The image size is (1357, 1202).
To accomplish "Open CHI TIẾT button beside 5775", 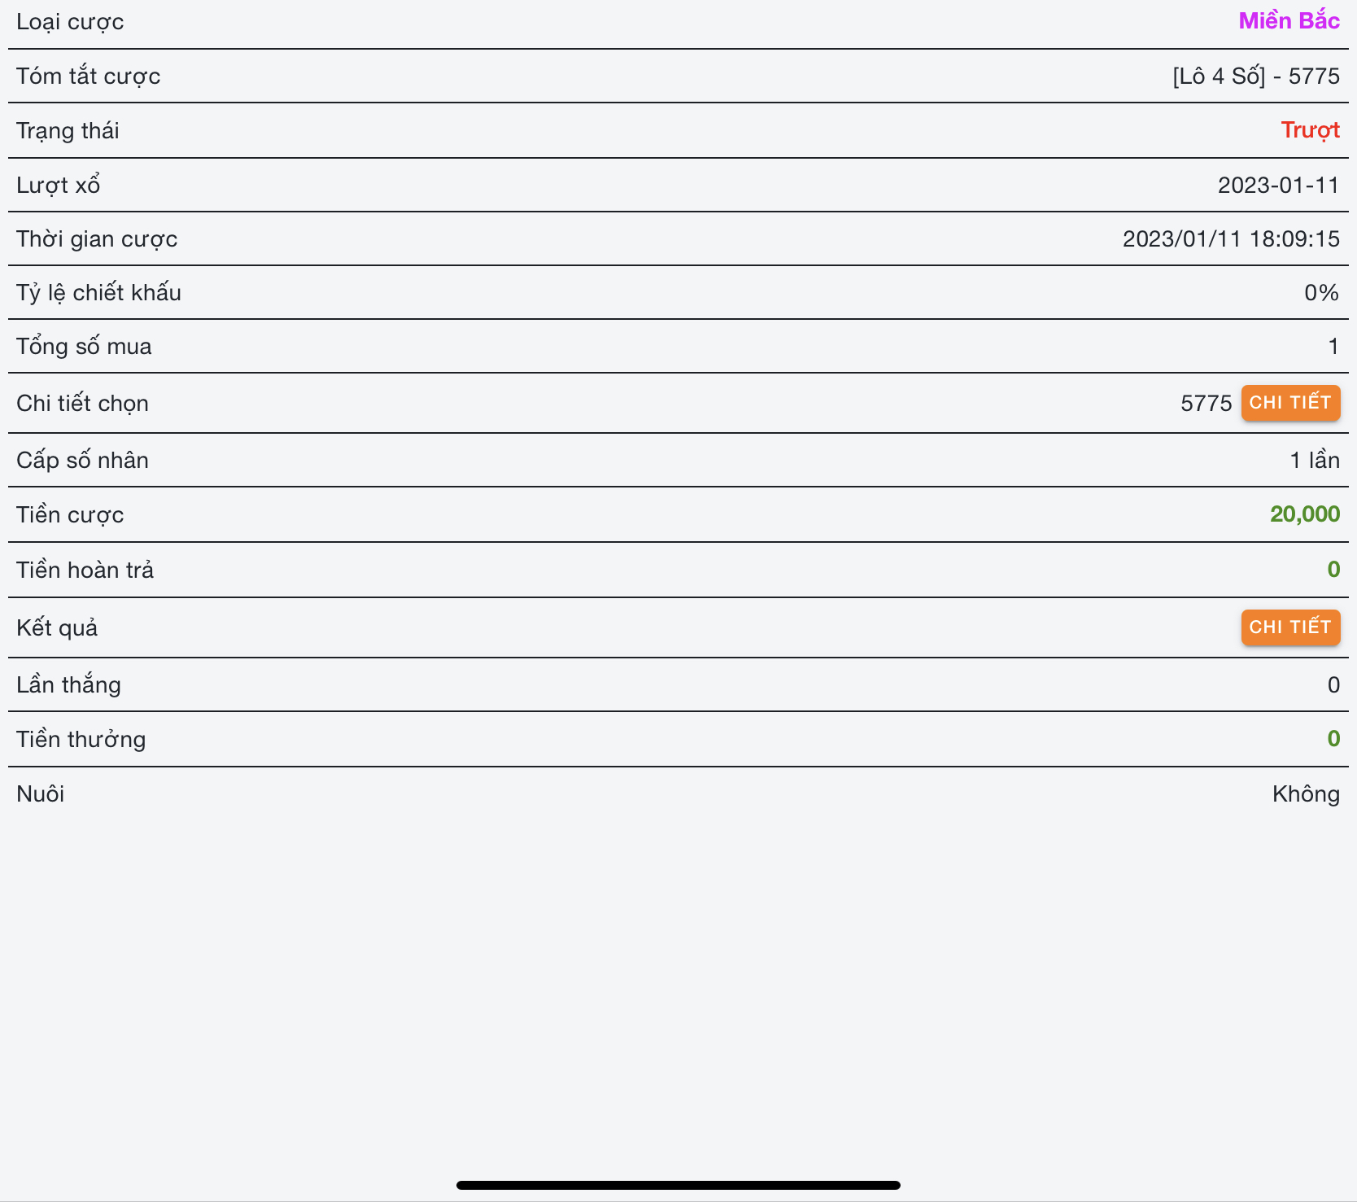I will (x=1290, y=403).
